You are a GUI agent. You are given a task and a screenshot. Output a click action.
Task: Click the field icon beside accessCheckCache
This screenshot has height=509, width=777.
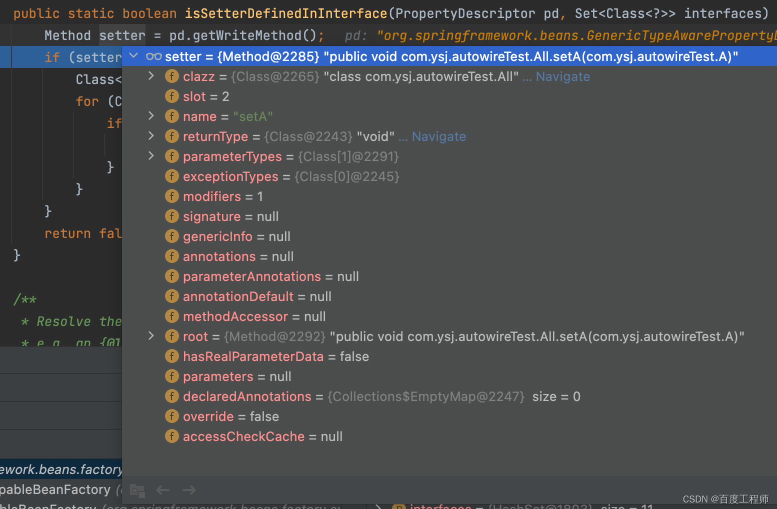coord(172,436)
